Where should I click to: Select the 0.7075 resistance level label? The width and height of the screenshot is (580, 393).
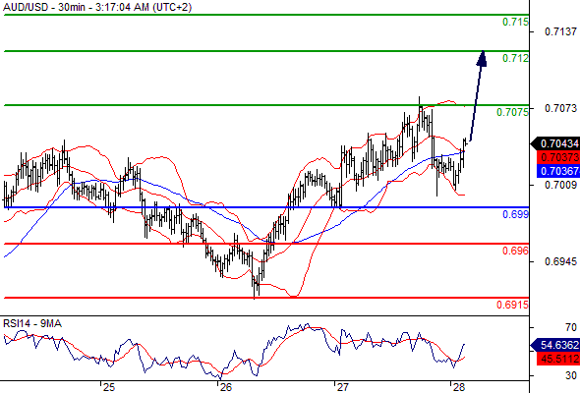(512, 112)
